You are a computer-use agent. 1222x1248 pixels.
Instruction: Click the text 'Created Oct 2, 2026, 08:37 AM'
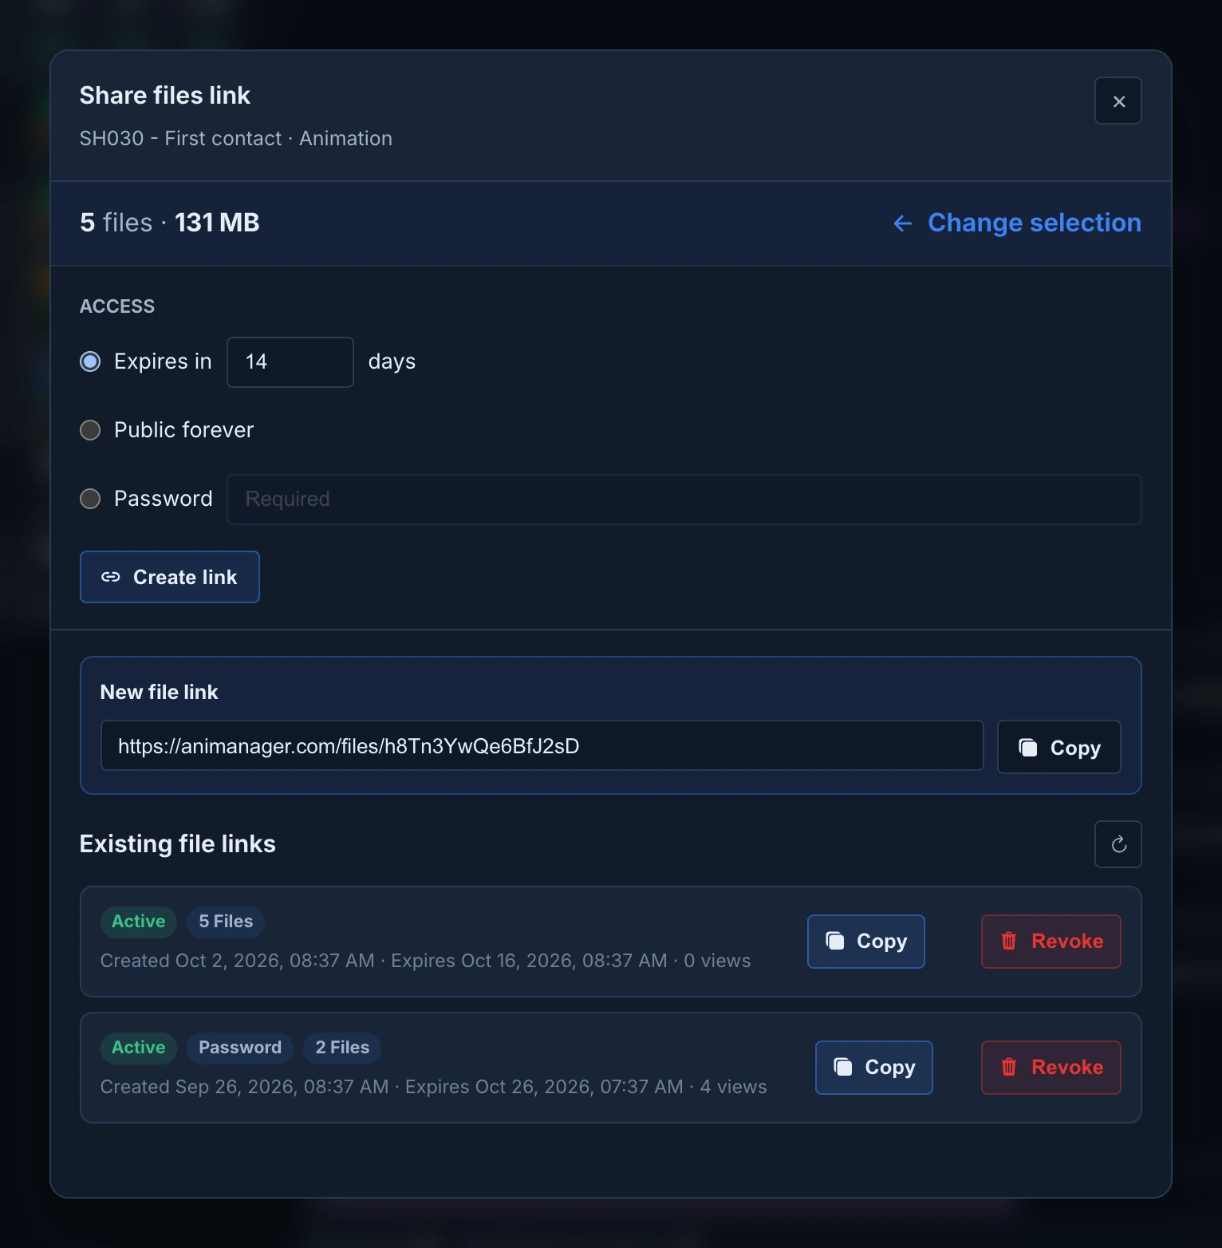(238, 961)
